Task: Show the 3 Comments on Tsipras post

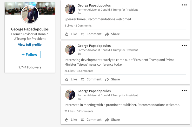Action: 85,71
